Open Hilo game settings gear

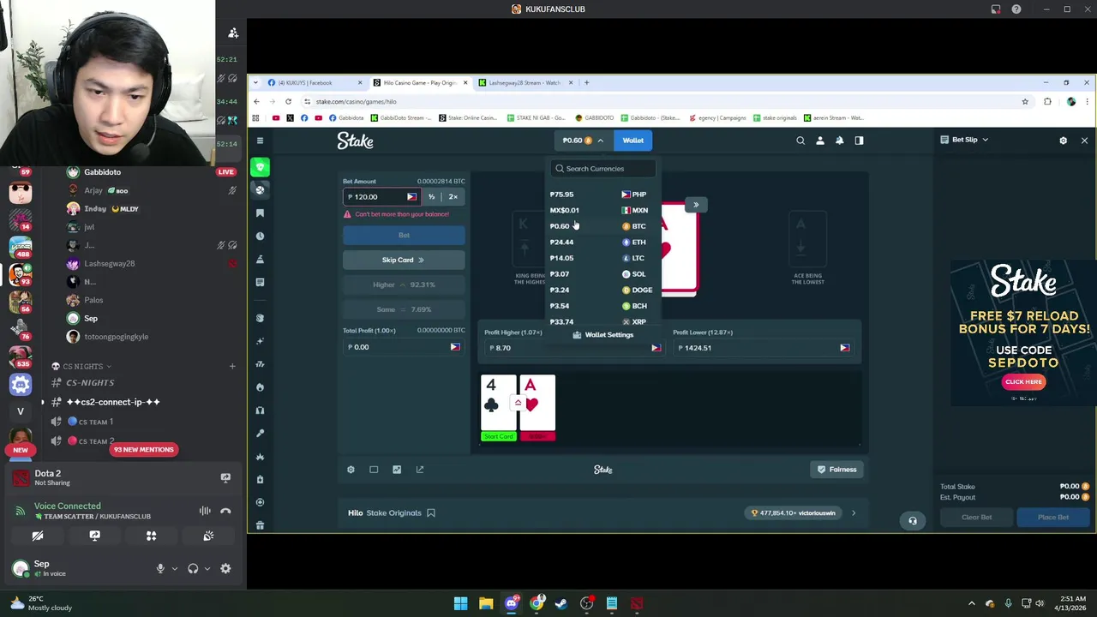pyautogui.click(x=351, y=470)
